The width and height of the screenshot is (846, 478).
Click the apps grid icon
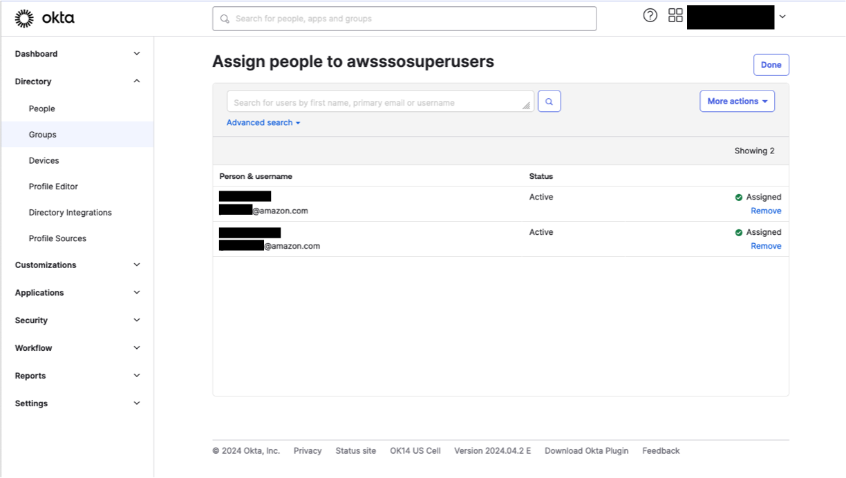tap(675, 15)
